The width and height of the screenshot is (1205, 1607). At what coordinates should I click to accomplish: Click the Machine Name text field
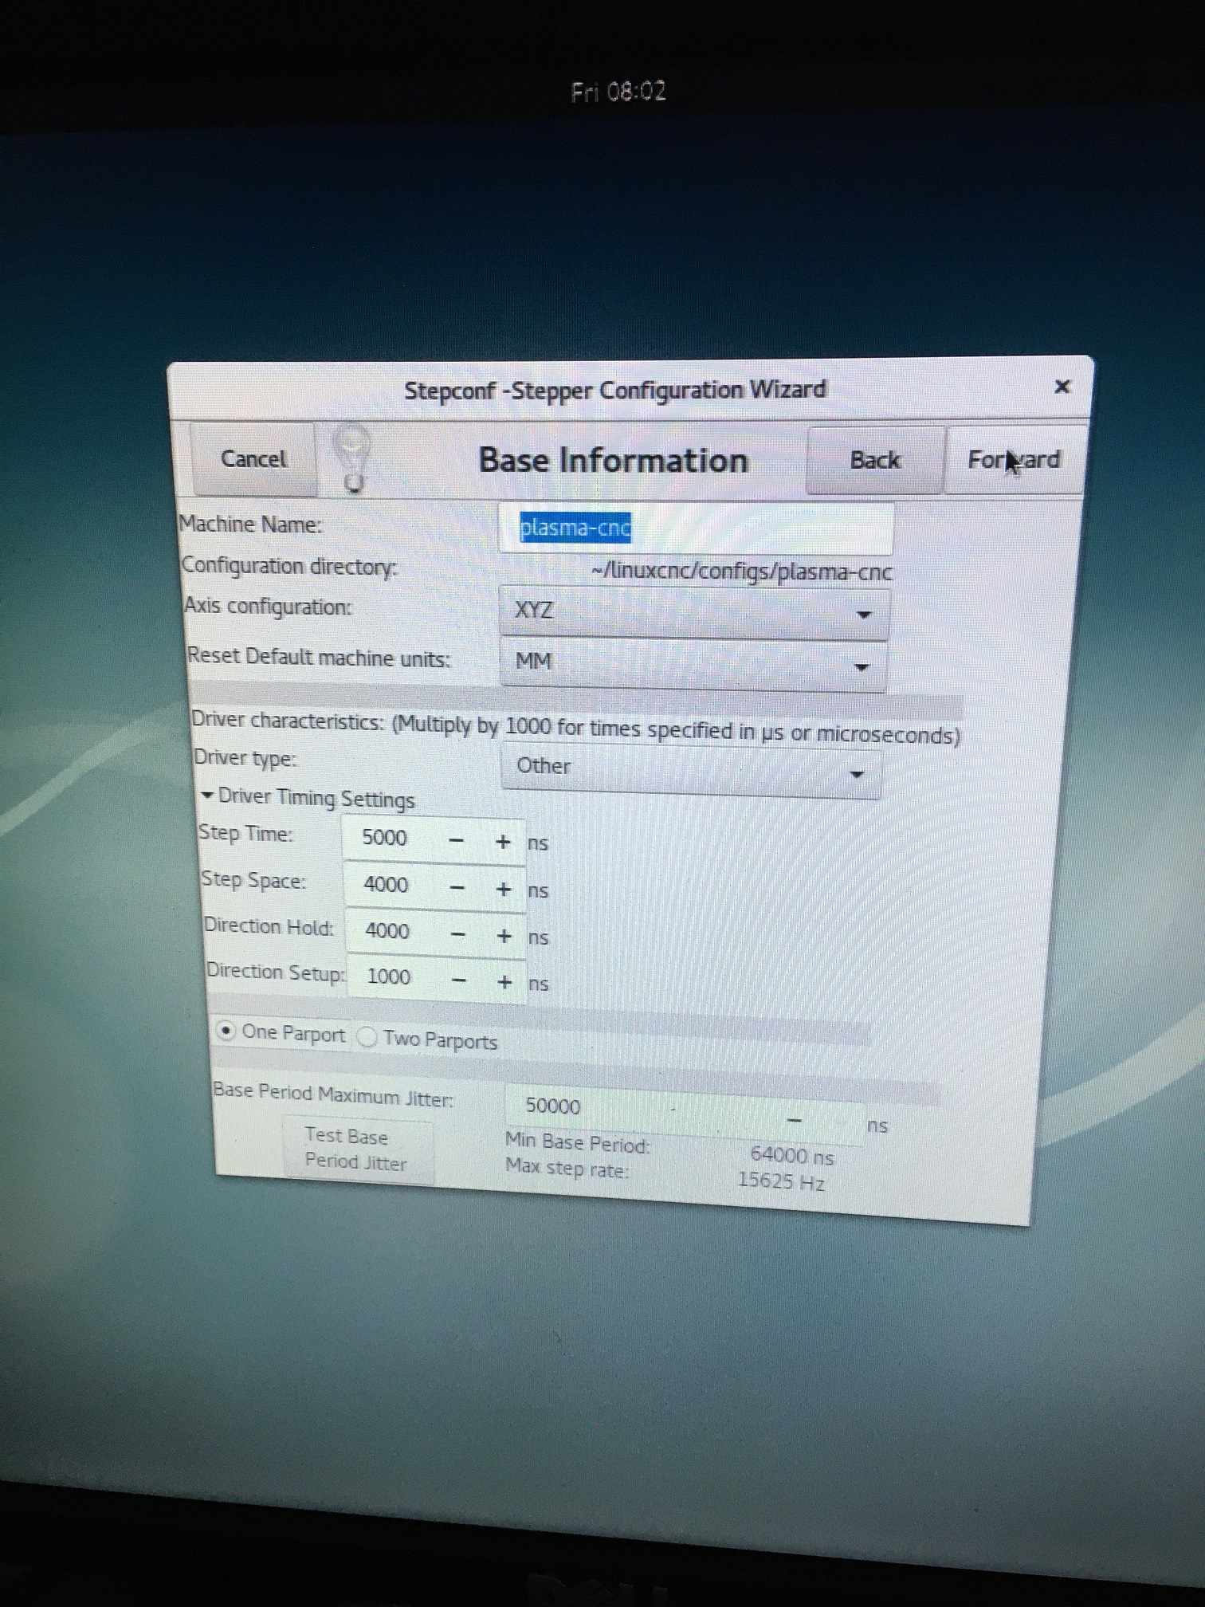[696, 528]
